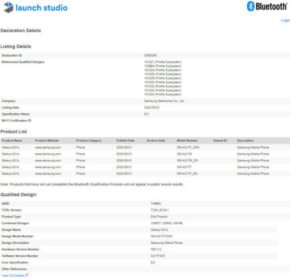Click the Bluetooth logo
290x280 pixels.
pos(267,6)
